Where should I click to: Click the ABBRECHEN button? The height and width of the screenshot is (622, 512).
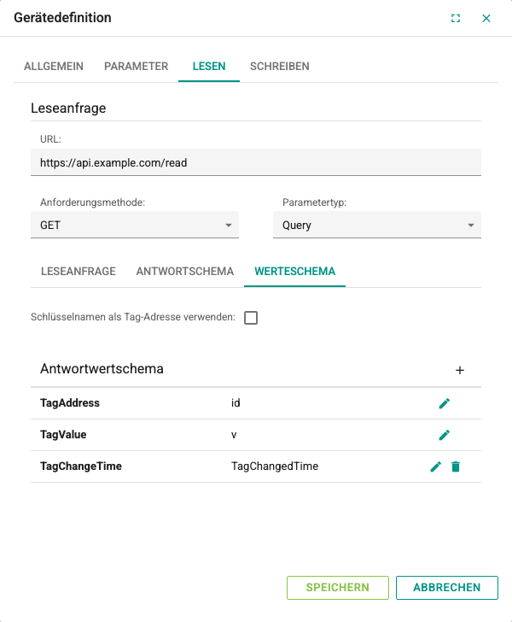pos(446,588)
